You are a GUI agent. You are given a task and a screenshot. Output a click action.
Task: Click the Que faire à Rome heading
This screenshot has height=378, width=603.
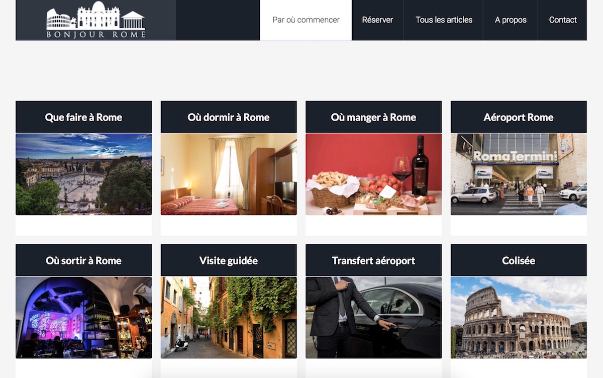point(83,117)
